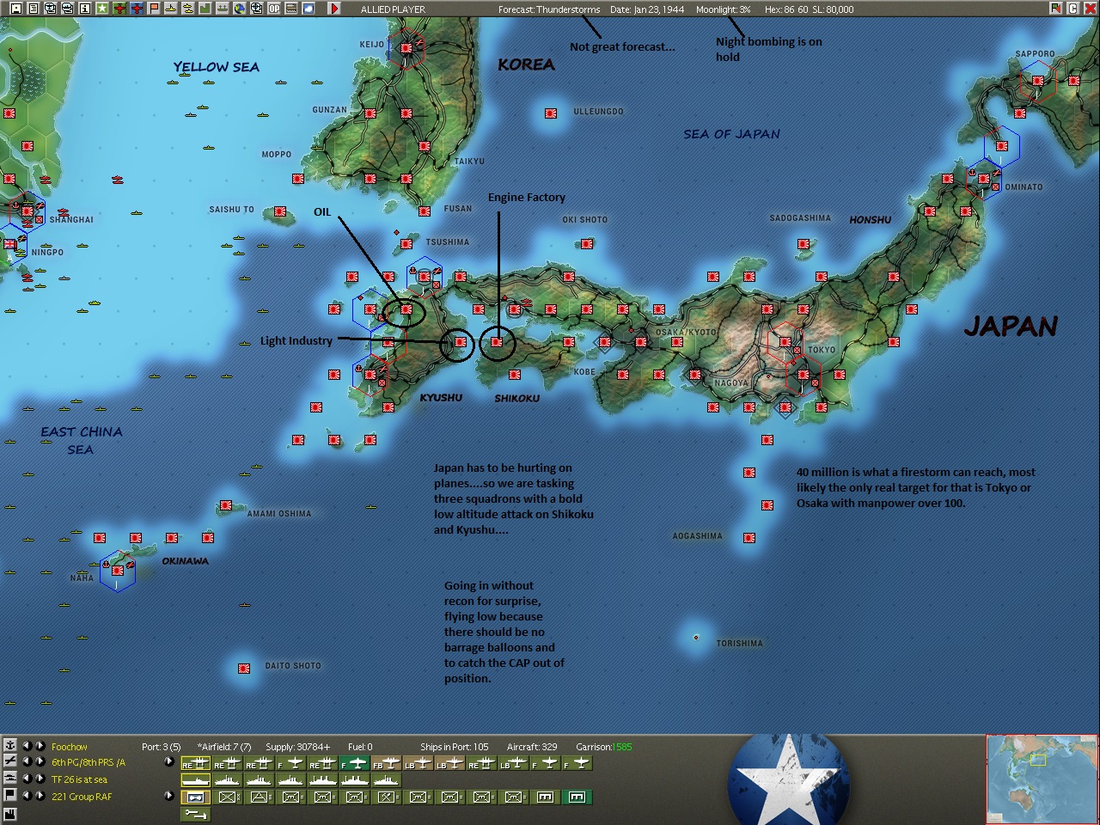
Task: Click the anchor port icon beside Foochow
Action: (9, 745)
